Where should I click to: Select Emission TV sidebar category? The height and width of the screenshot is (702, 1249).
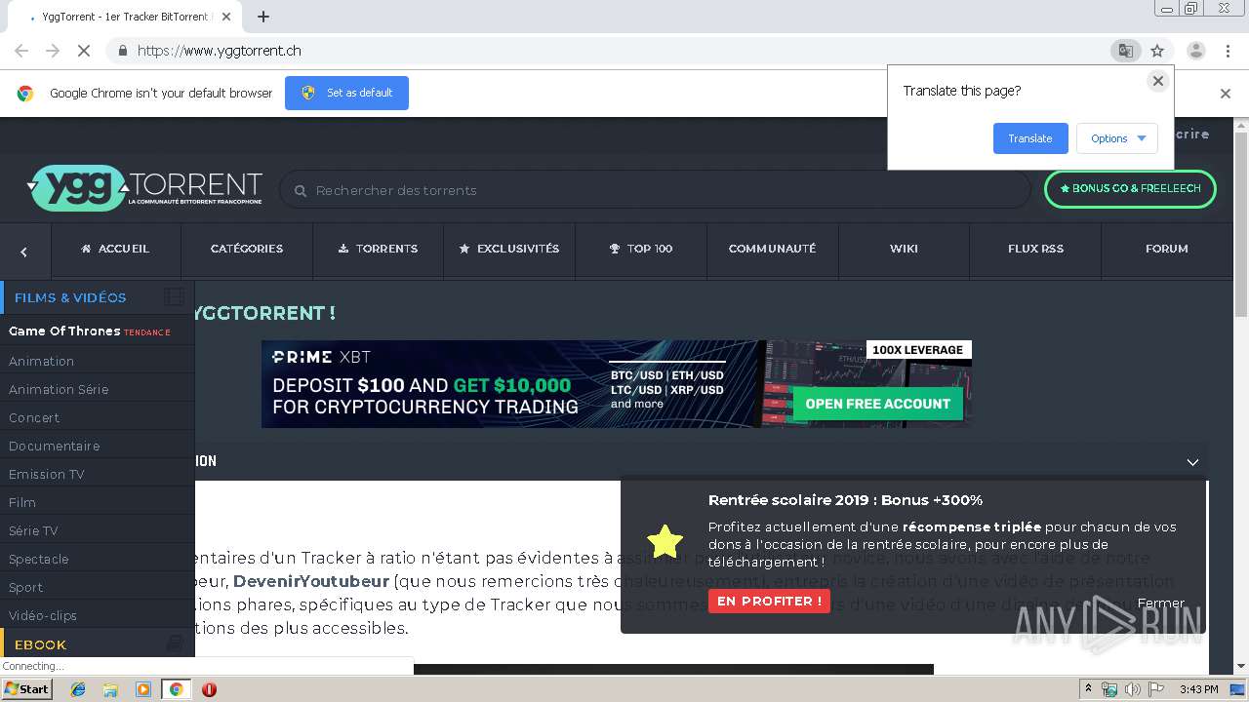[x=47, y=474]
